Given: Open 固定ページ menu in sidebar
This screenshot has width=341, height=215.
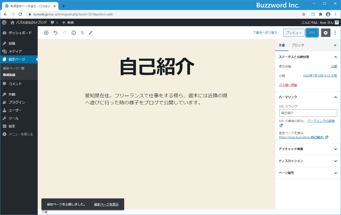Looking at the screenshot, I should pos(19,59).
